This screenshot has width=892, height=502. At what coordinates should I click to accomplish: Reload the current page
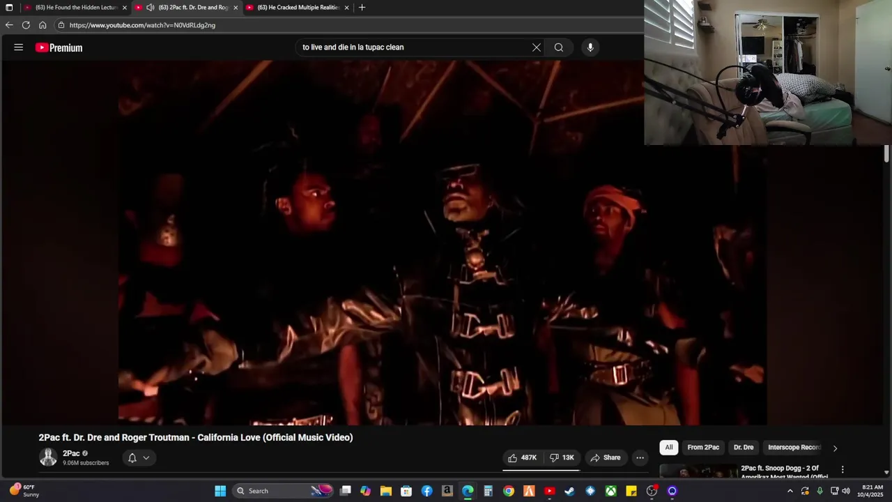pyautogui.click(x=26, y=25)
